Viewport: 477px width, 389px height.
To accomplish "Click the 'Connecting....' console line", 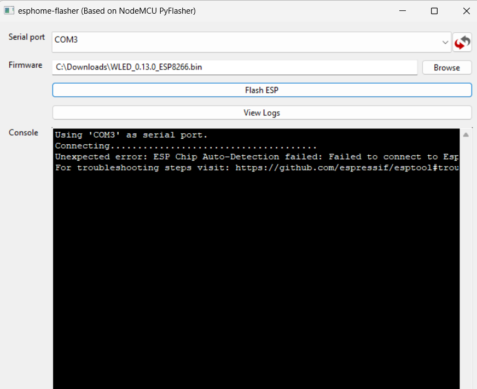I will click(186, 146).
